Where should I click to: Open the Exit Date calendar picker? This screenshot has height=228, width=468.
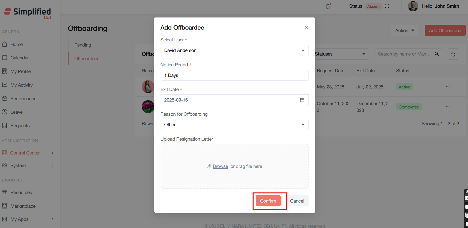click(302, 100)
